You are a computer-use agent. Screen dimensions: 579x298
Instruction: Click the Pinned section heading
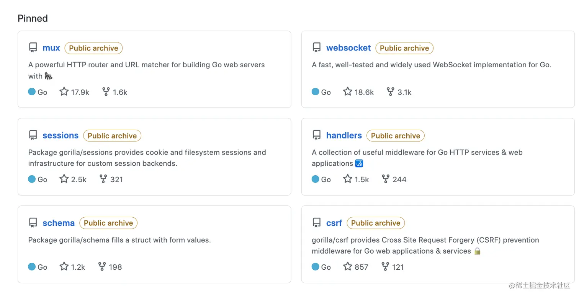(x=33, y=18)
